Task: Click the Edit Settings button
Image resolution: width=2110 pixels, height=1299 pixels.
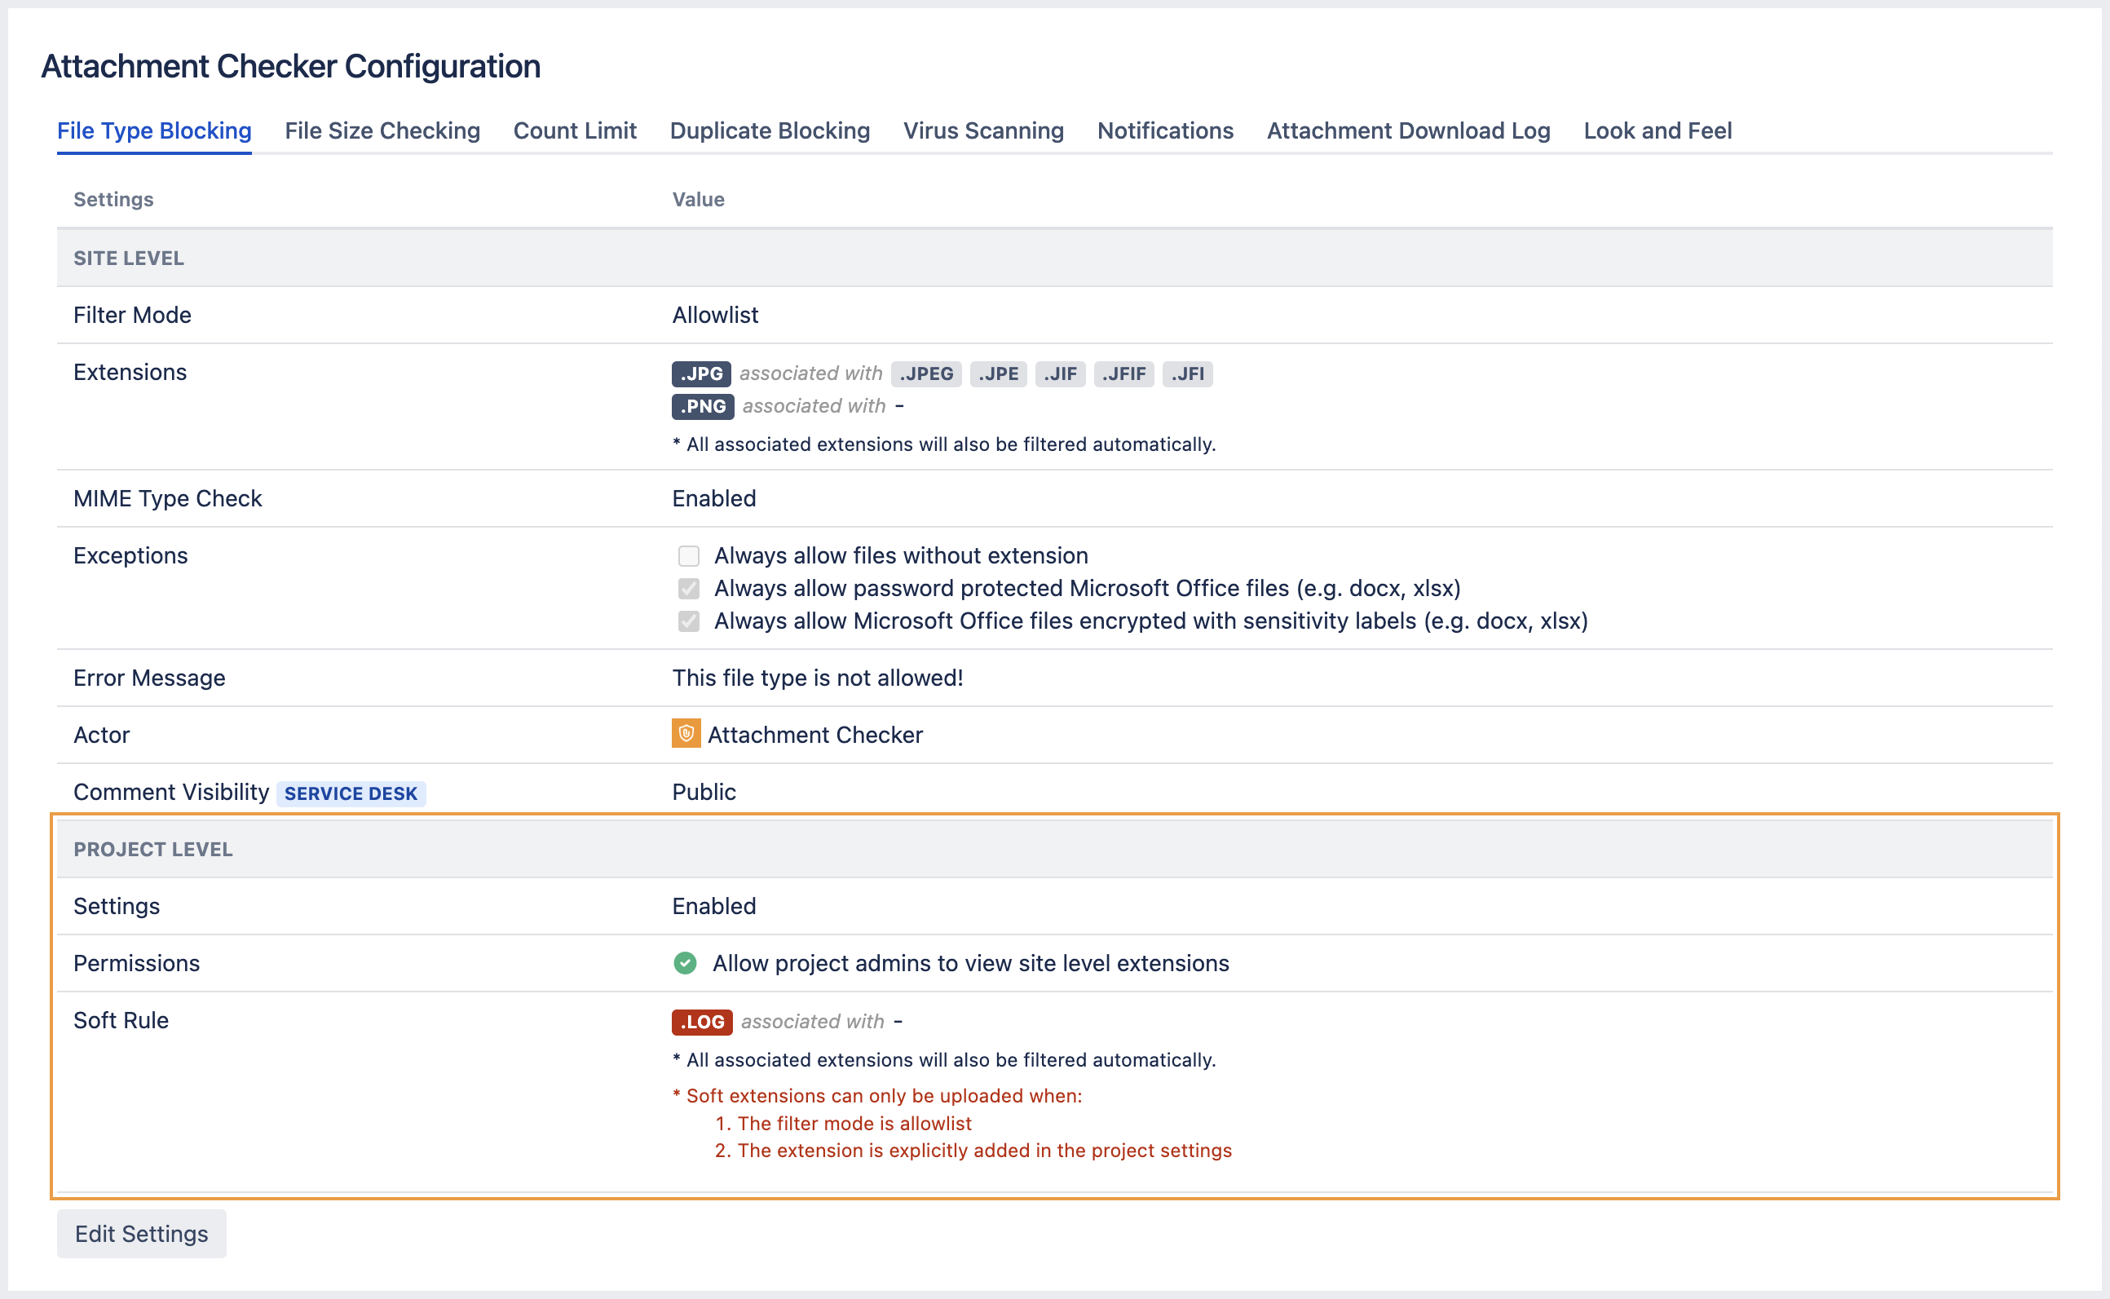Action: (141, 1233)
